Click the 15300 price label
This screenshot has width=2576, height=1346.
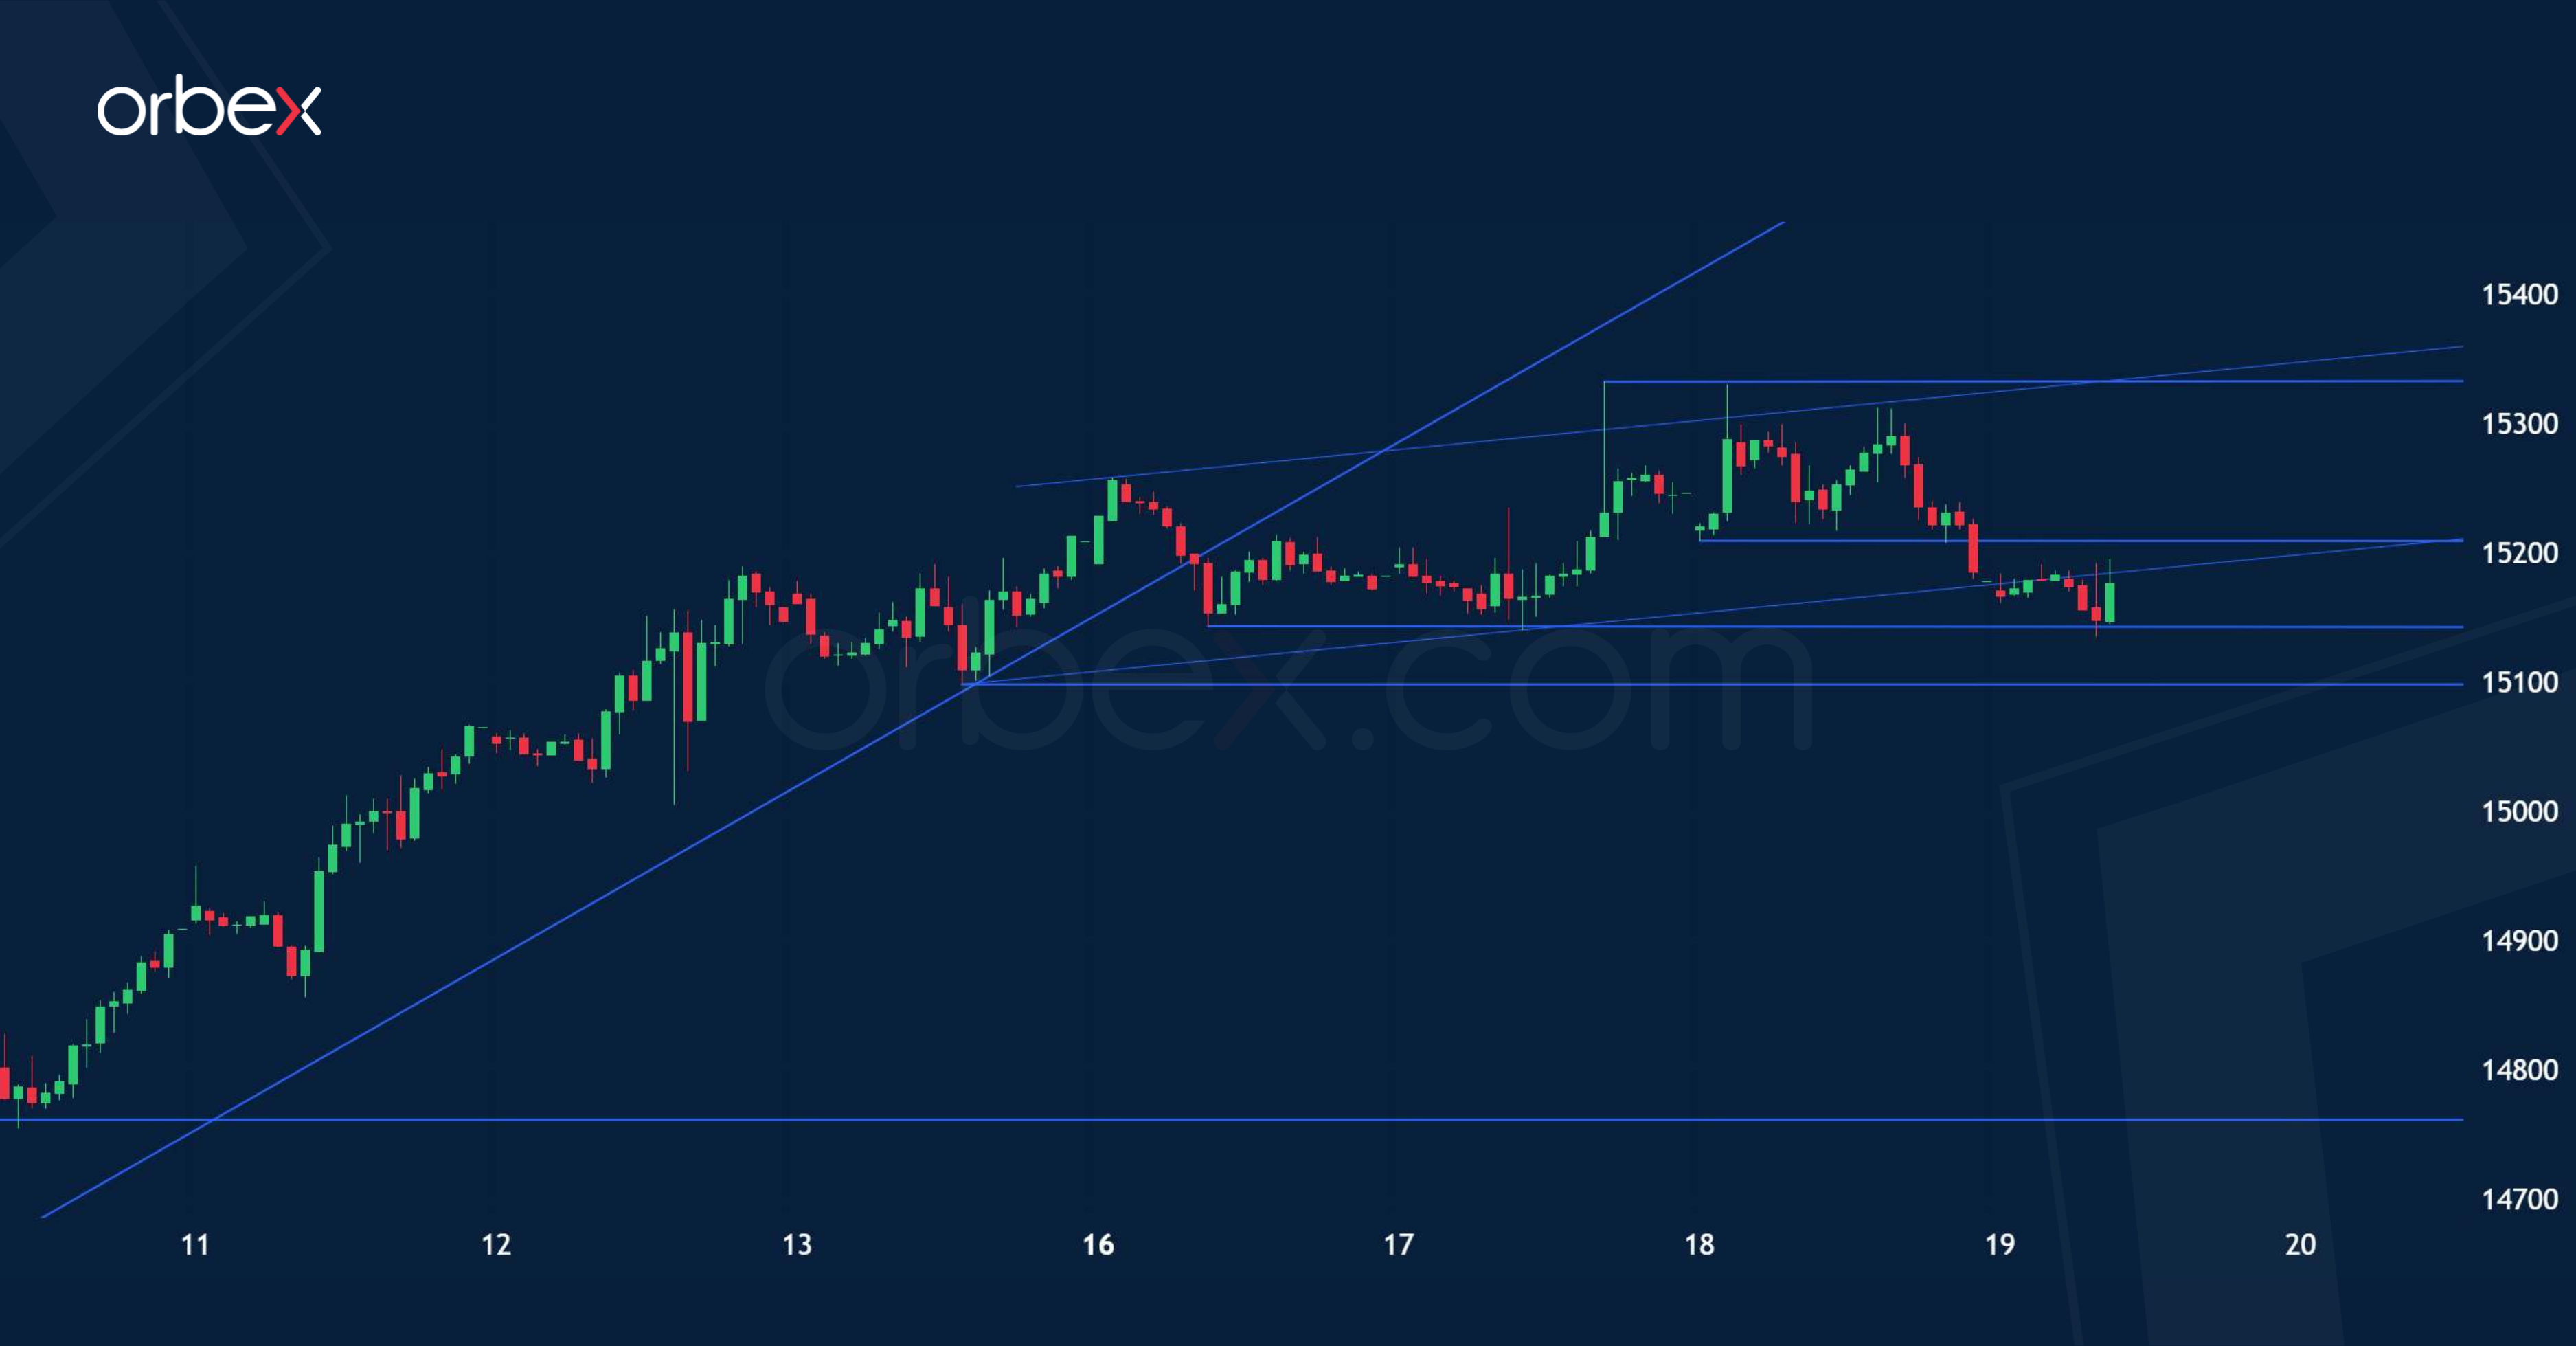click(x=2518, y=424)
